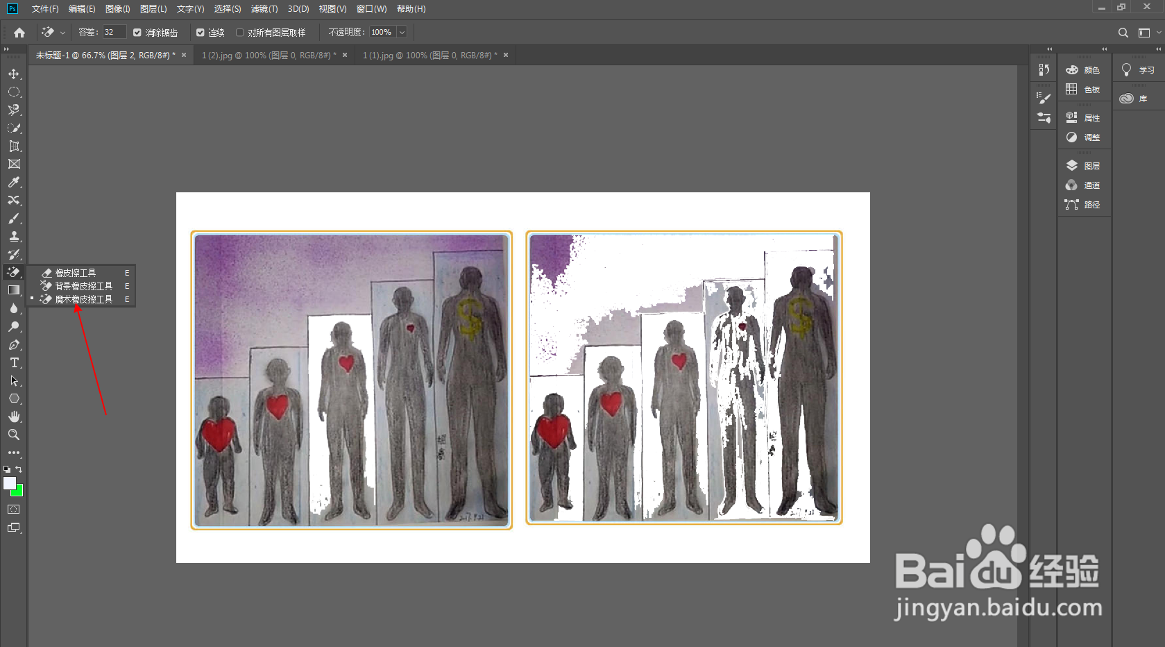1165x647 pixels.
Task: Change screen mode icon
Action: click(14, 528)
